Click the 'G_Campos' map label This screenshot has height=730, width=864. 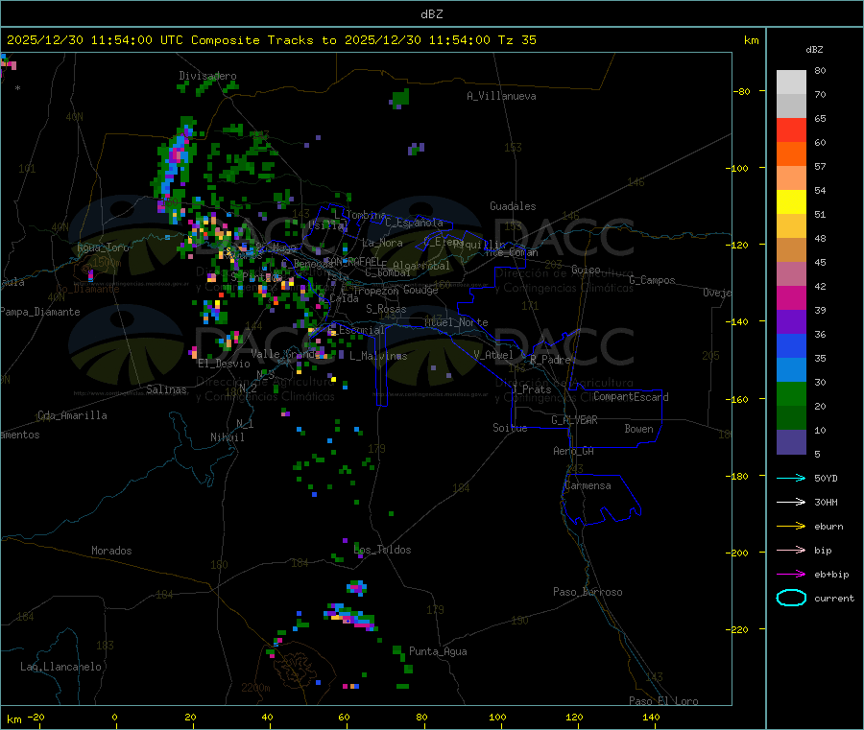pos(652,280)
